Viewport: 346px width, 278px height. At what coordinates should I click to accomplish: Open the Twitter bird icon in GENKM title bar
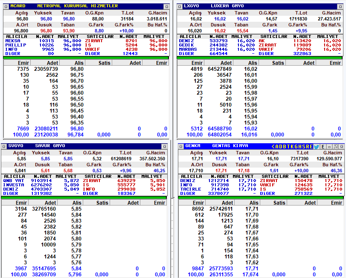[x=317, y=147]
